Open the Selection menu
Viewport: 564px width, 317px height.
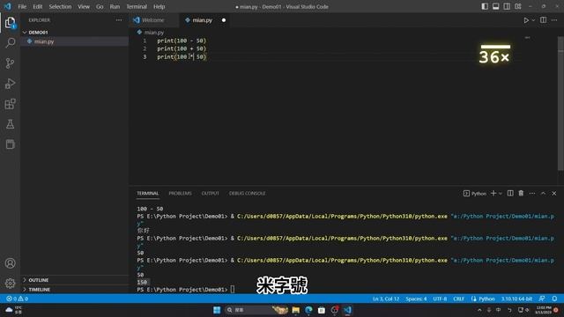60,6
